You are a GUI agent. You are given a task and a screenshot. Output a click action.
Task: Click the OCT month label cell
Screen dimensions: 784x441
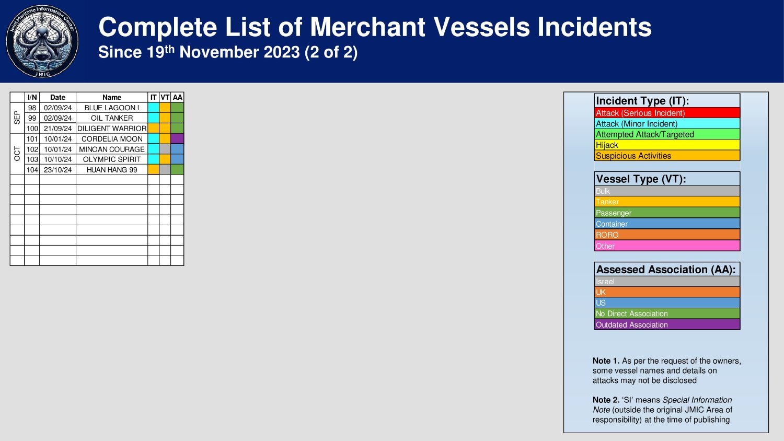point(17,154)
